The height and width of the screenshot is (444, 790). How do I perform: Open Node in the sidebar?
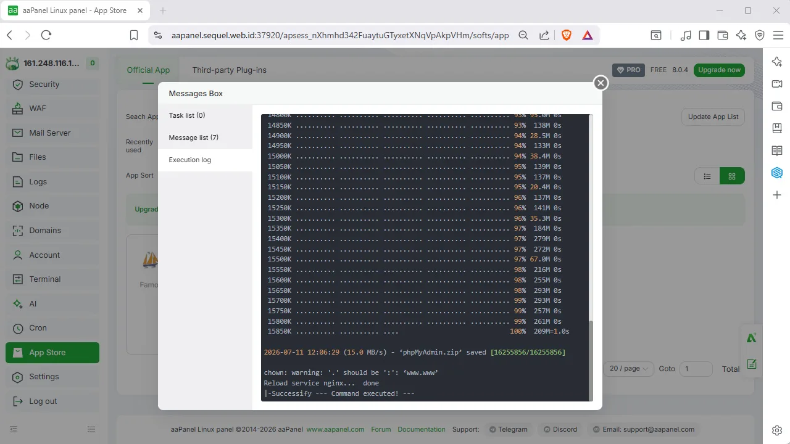coord(52,206)
